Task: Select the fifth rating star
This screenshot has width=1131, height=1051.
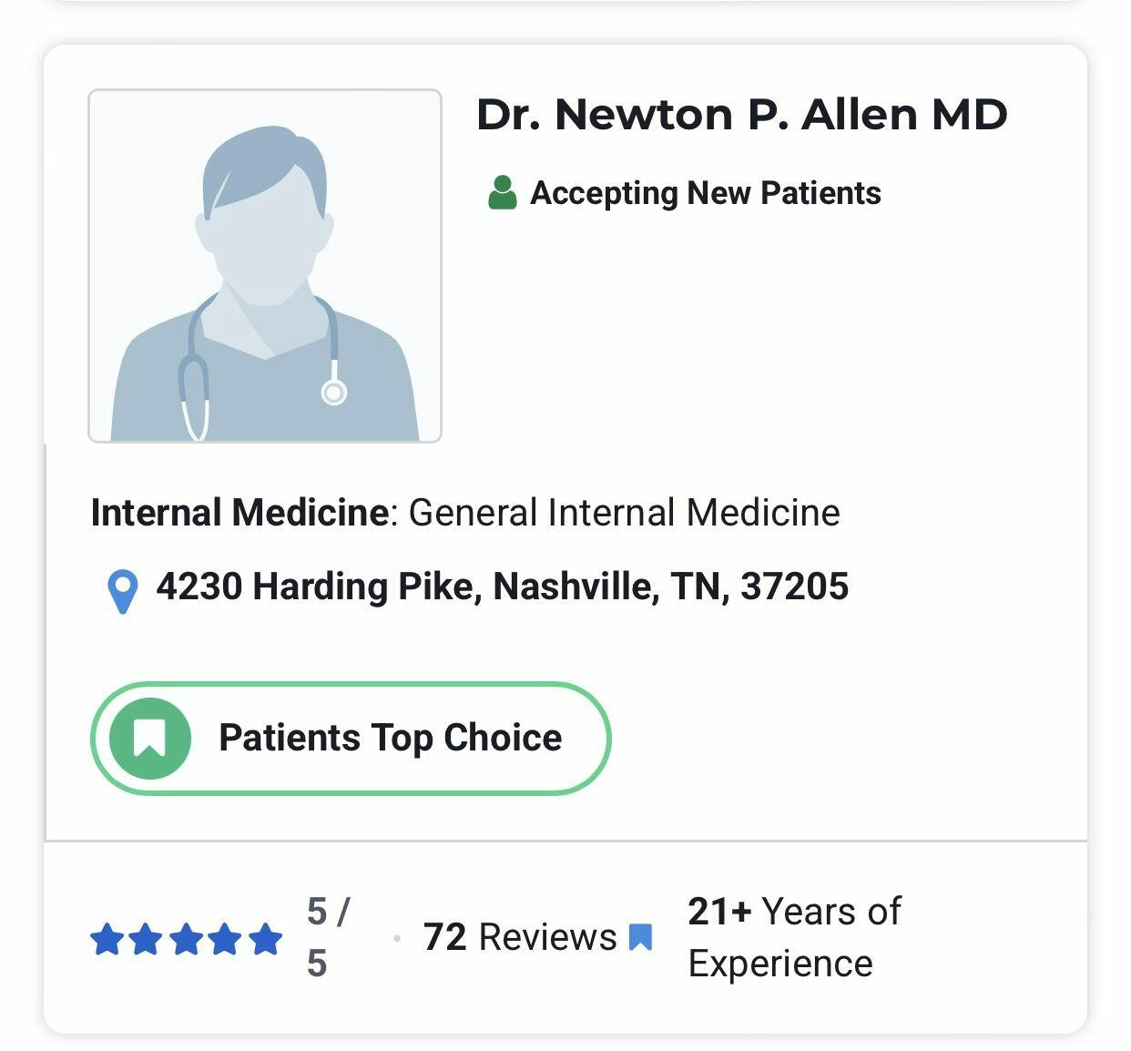Action: 265,939
